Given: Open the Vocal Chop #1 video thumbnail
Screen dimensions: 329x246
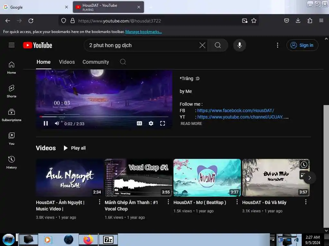Looking at the screenshot, I should [x=138, y=178].
